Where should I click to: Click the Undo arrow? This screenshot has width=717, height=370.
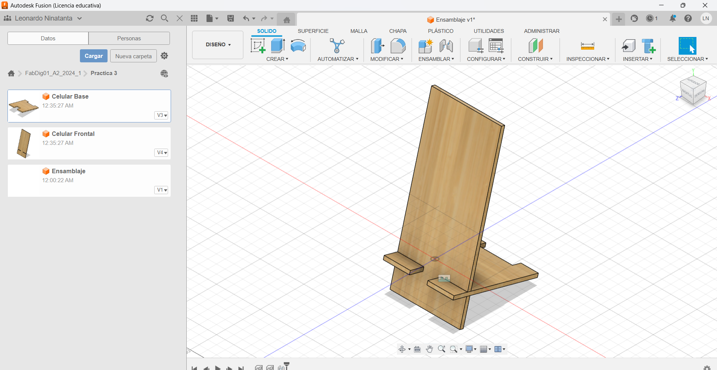point(246,18)
